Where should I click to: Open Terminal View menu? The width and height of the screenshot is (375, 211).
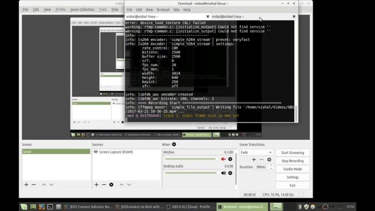149,10
